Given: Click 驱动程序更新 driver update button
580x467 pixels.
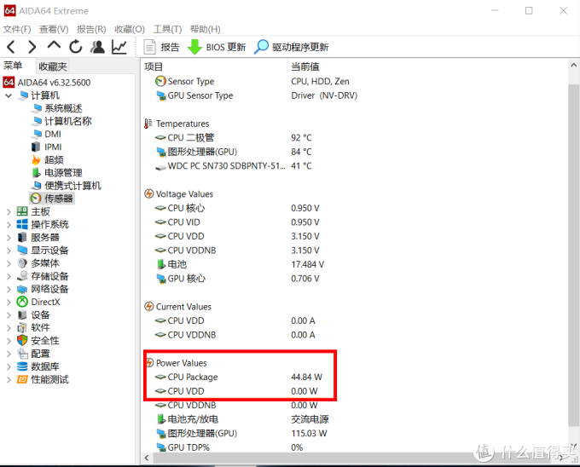Looking at the screenshot, I should pos(291,47).
